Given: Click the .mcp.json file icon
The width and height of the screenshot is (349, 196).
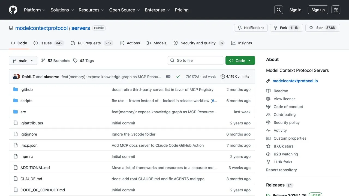Looking at the screenshot, I should [x=16, y=145].
